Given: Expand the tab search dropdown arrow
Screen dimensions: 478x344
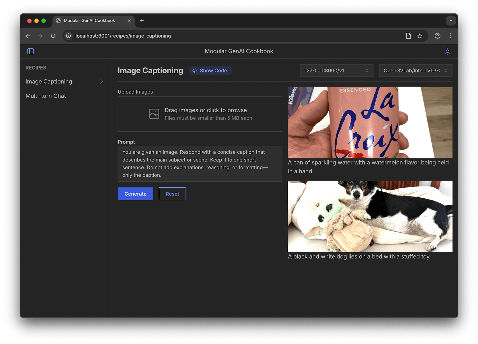Looking at the screenshot, I should tap(451, 20).
